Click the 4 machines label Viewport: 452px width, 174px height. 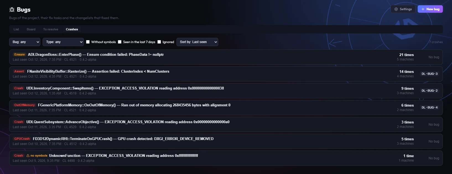pyautogui.click(x=405, y=76)
